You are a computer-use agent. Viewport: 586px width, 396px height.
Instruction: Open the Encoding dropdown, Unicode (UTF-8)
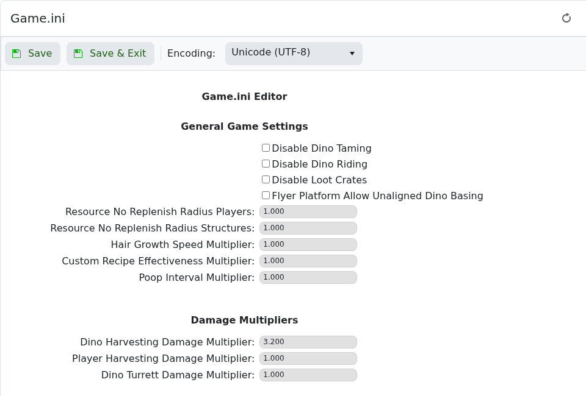coord(294,54)
